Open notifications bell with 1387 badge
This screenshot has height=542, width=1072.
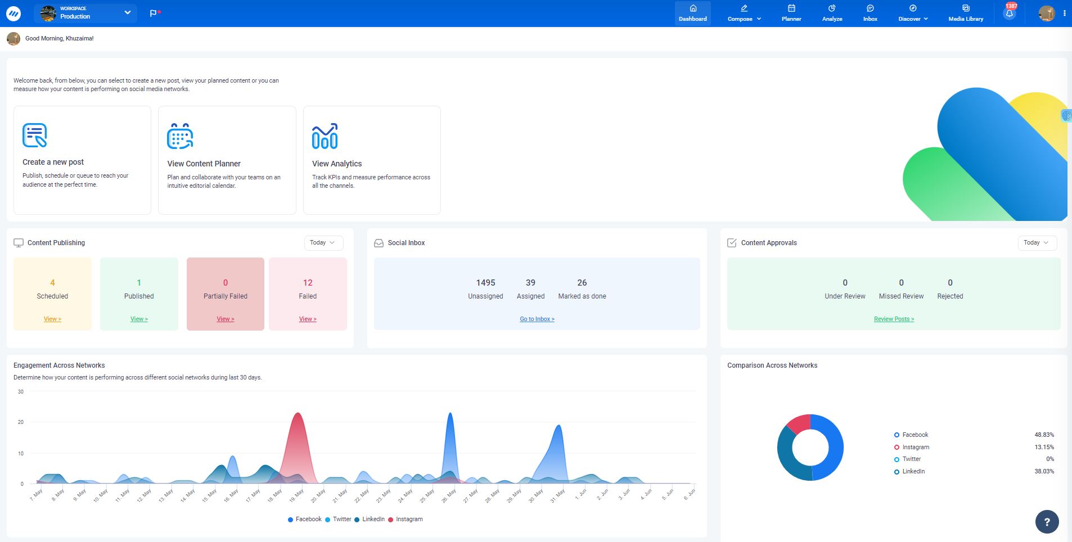1010,13
